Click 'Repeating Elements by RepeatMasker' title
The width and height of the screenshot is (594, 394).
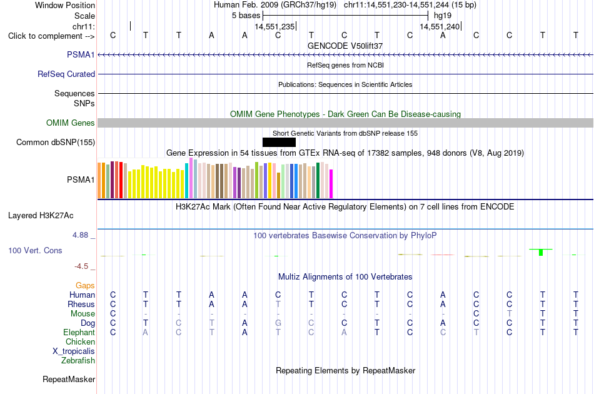pos(345,370)
